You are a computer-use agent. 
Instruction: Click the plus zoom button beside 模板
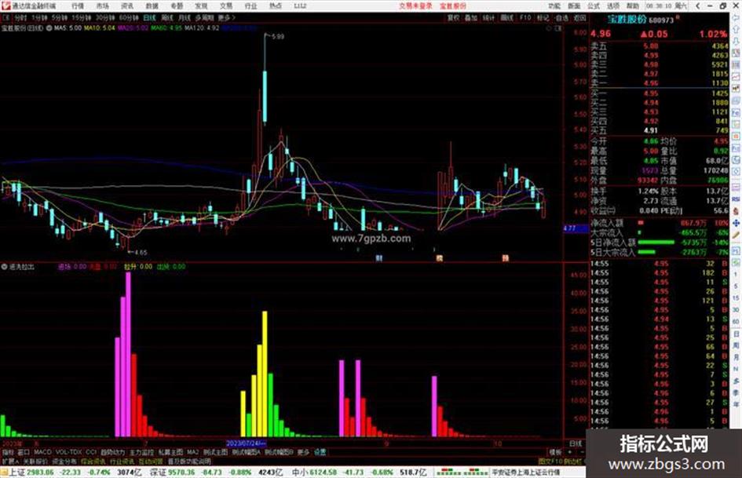click(570, 452)
